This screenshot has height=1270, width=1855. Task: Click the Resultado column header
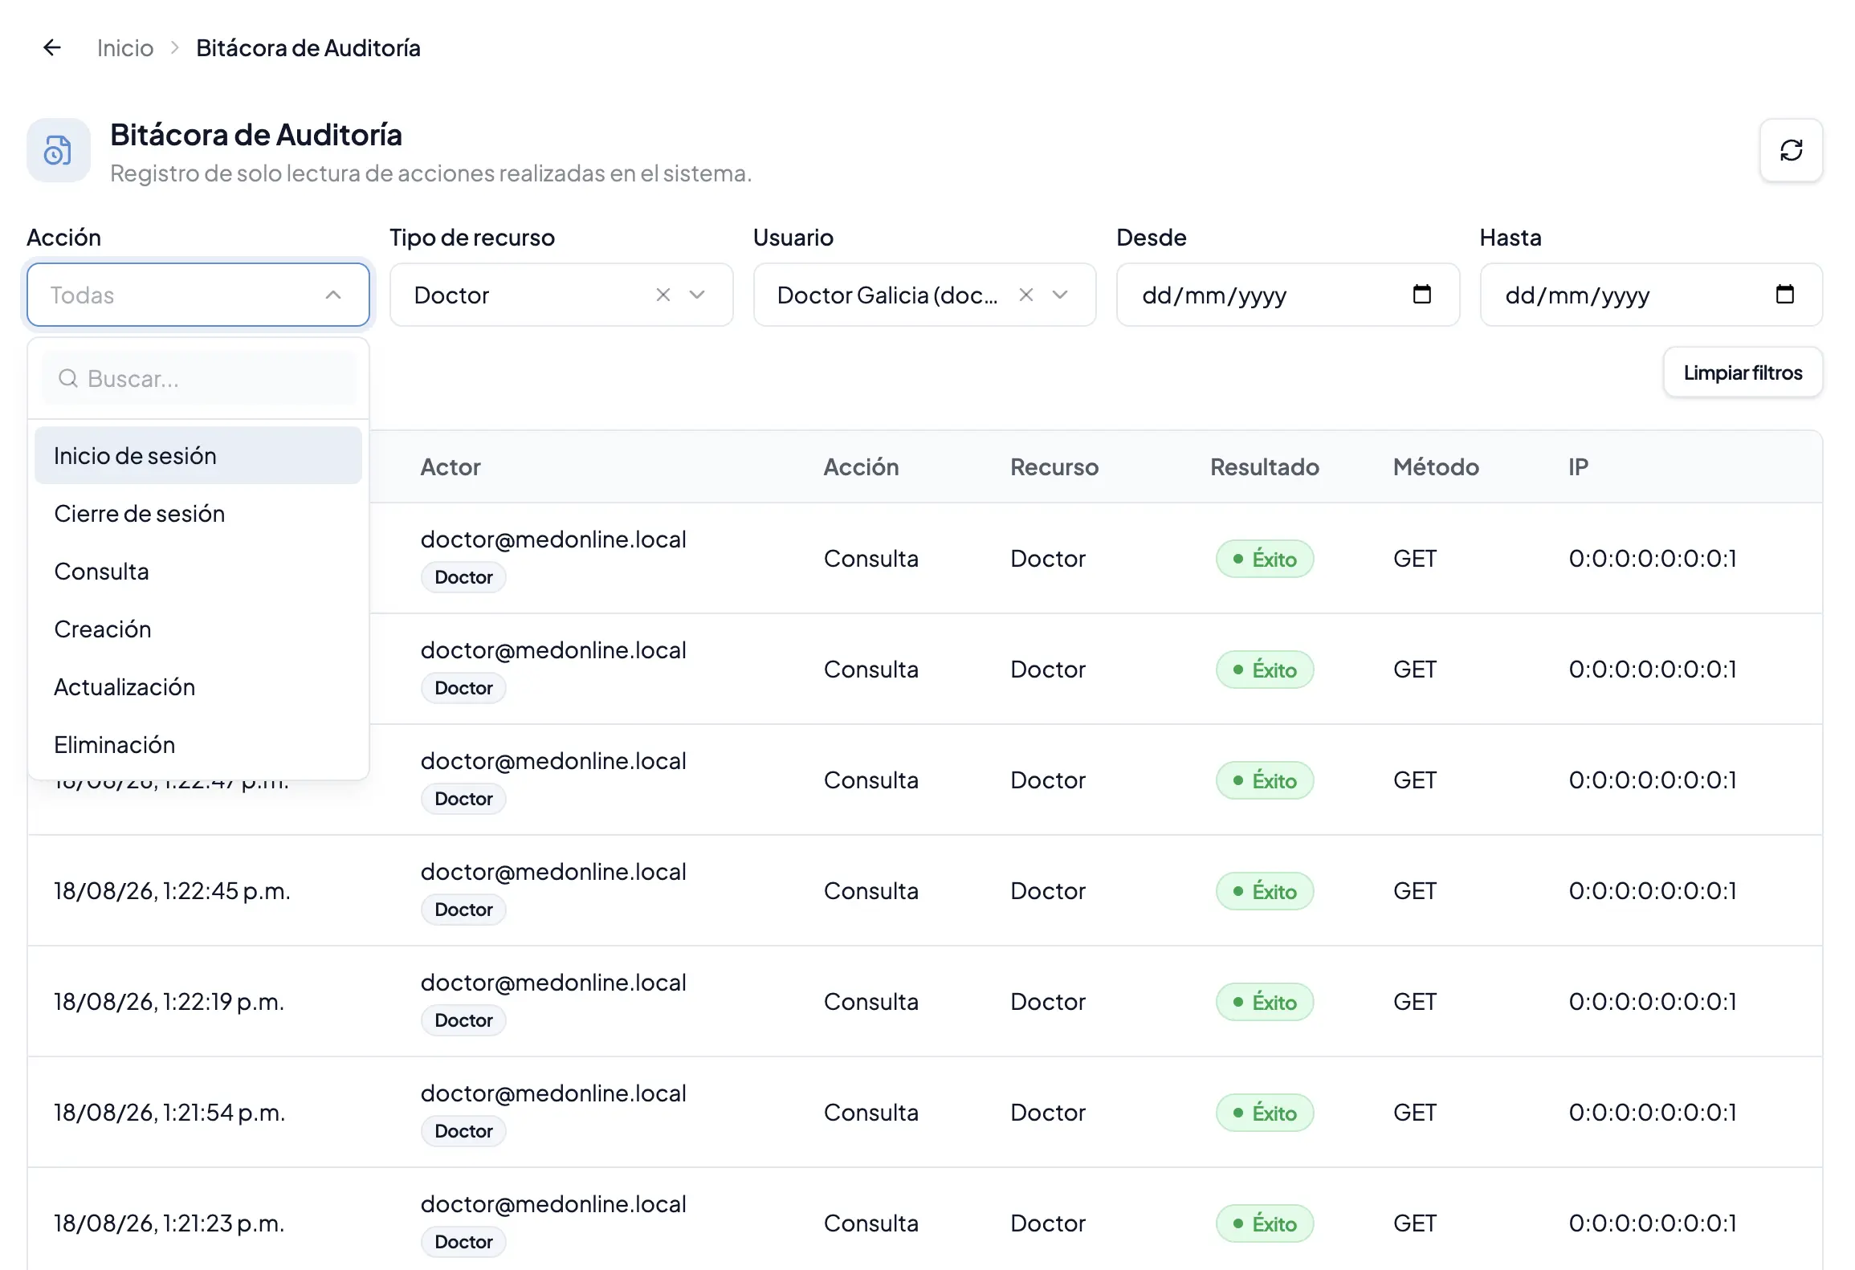click(x=1265, y=467)
